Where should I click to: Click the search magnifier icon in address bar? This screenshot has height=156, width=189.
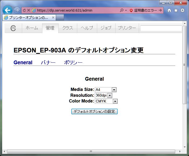tap(122, 10)
